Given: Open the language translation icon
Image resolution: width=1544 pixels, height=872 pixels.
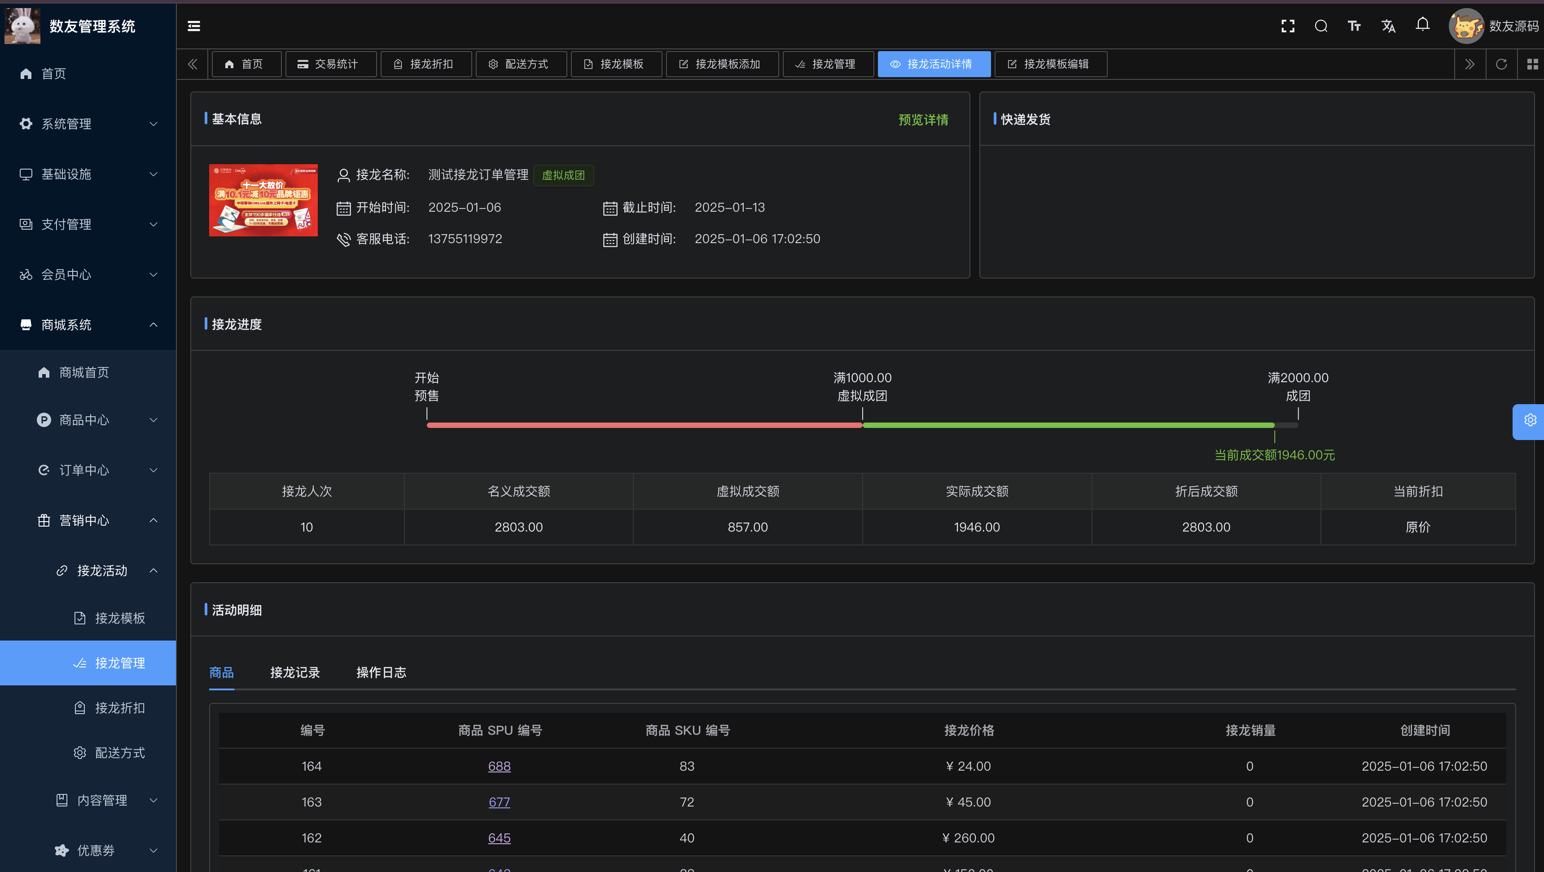Looking at the screenshot, I should point(1388,26).
